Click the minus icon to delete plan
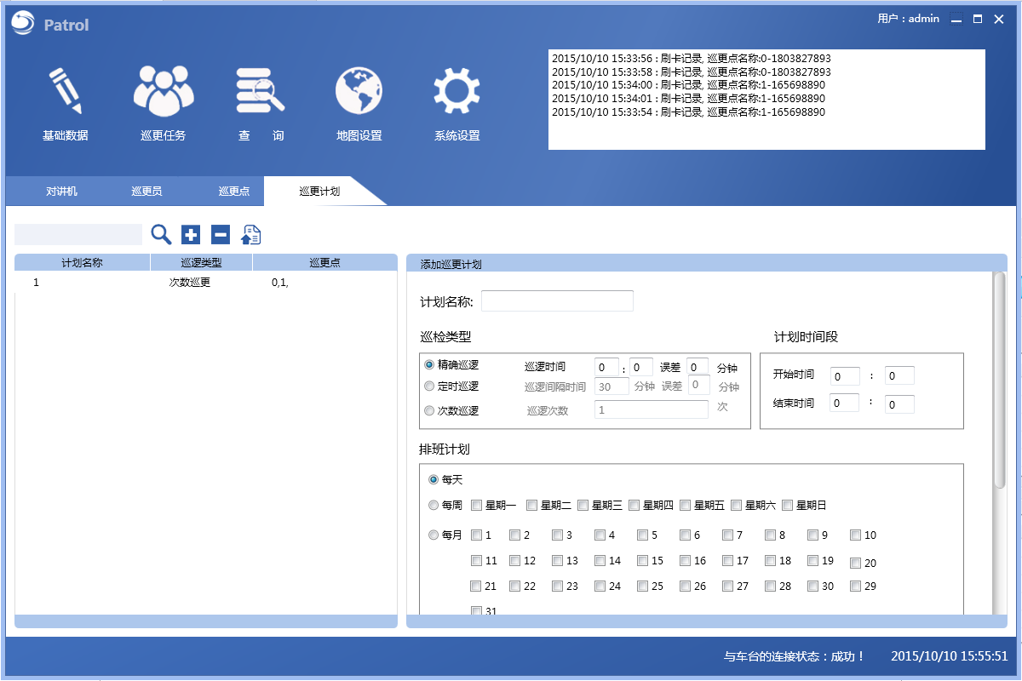Screen dimensions: 1022x681 tap(221, 235)
